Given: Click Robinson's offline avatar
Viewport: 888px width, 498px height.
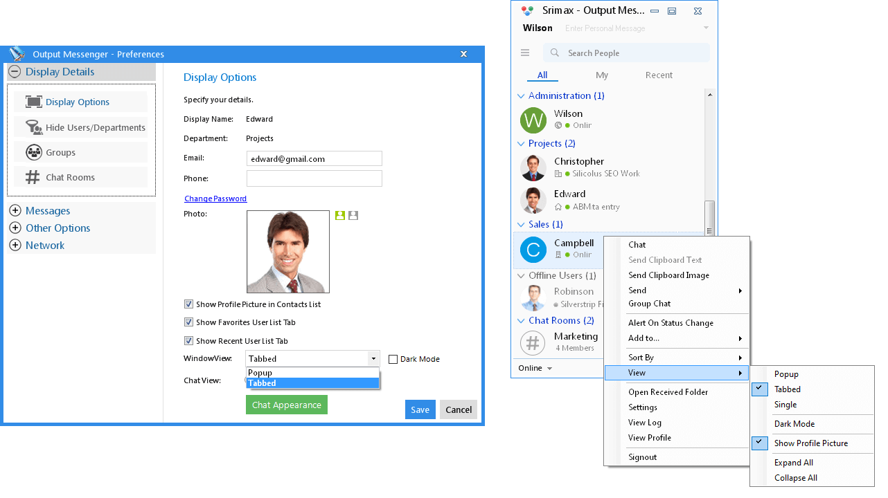Looking at the screenshot, I should (x=533, y=298).
